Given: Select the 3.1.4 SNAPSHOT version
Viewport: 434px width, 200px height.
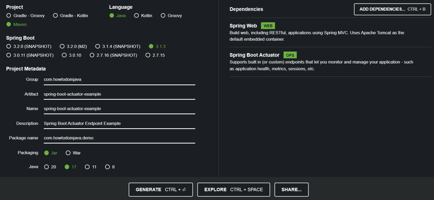Looking at the screenshot, I should (97, 46).
